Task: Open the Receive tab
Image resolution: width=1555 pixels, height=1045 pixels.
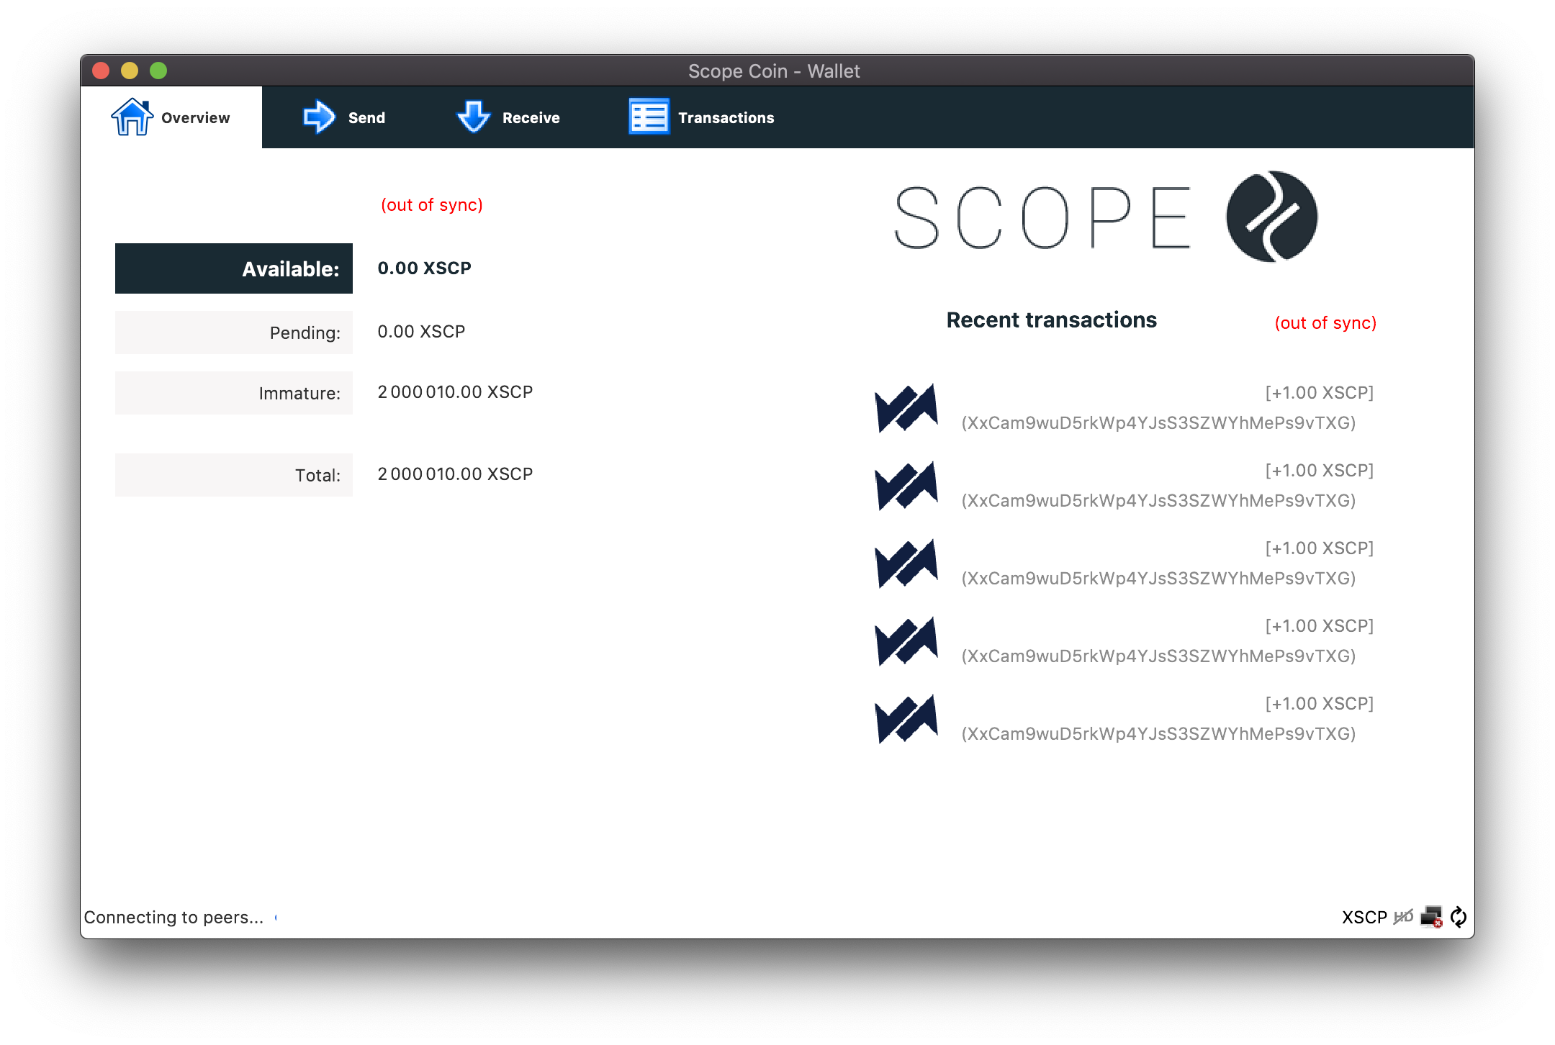Action: tap(508, 117)
